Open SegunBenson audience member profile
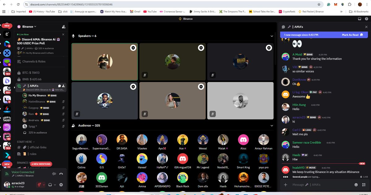The height and width of the screenshot is (195, 371). click(x=81, y=142)
